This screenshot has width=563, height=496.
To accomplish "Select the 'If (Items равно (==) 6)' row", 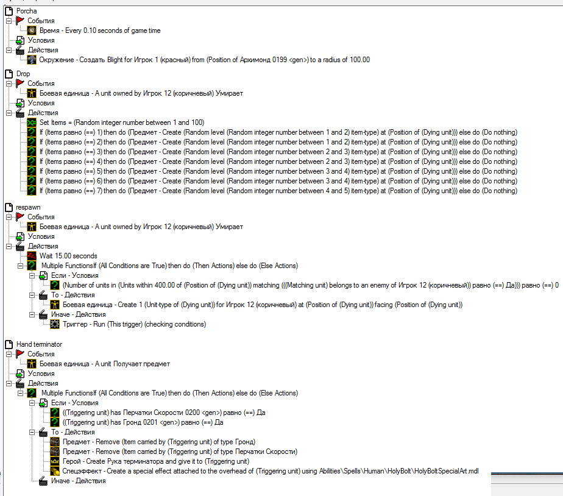I will point(278,181).
